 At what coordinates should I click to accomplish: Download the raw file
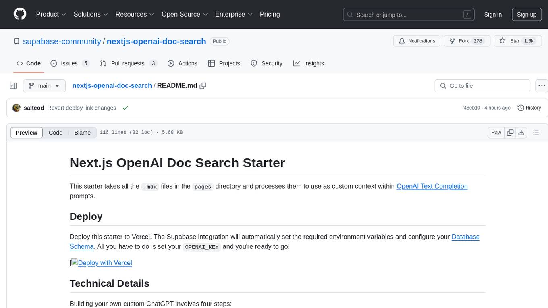521,133
